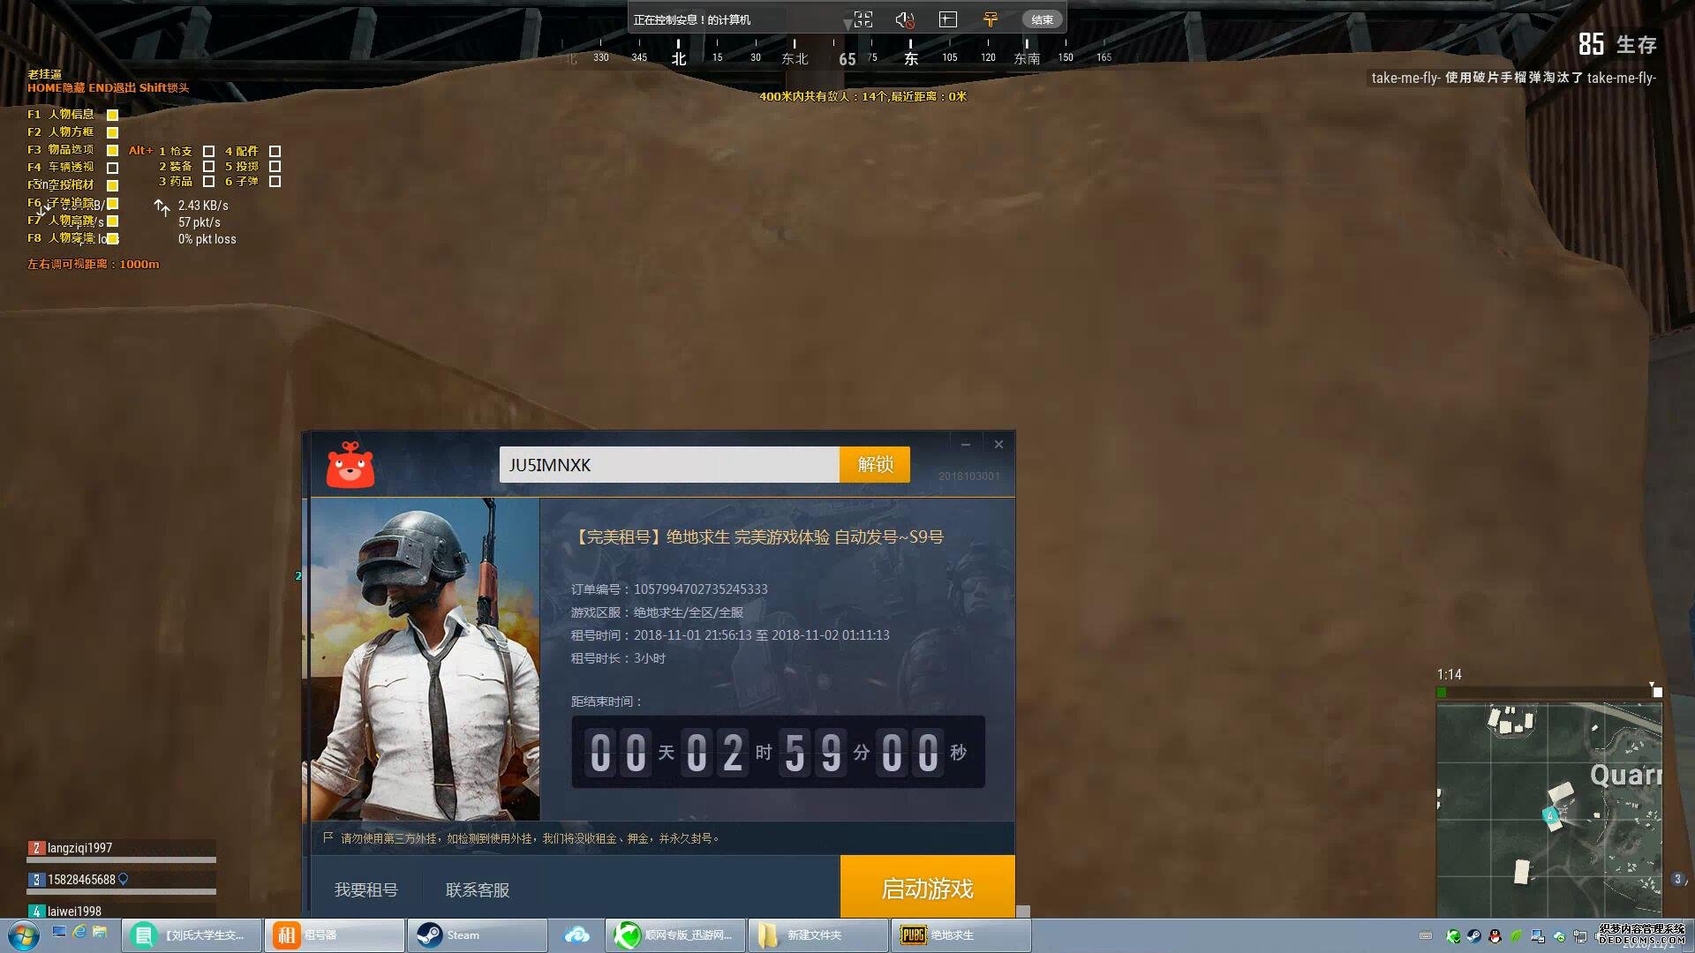Minimize the rental launcher window
This screenshot has height=953, width=1695.
(966, 444)
